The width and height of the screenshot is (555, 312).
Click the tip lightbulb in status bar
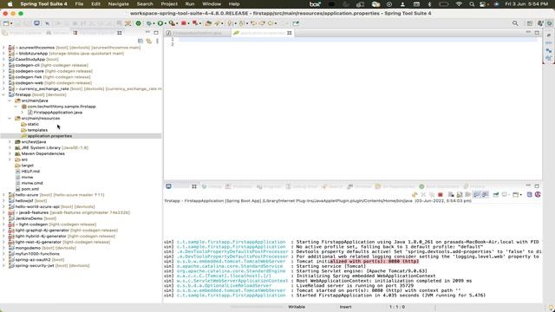[x=552, y=308]
